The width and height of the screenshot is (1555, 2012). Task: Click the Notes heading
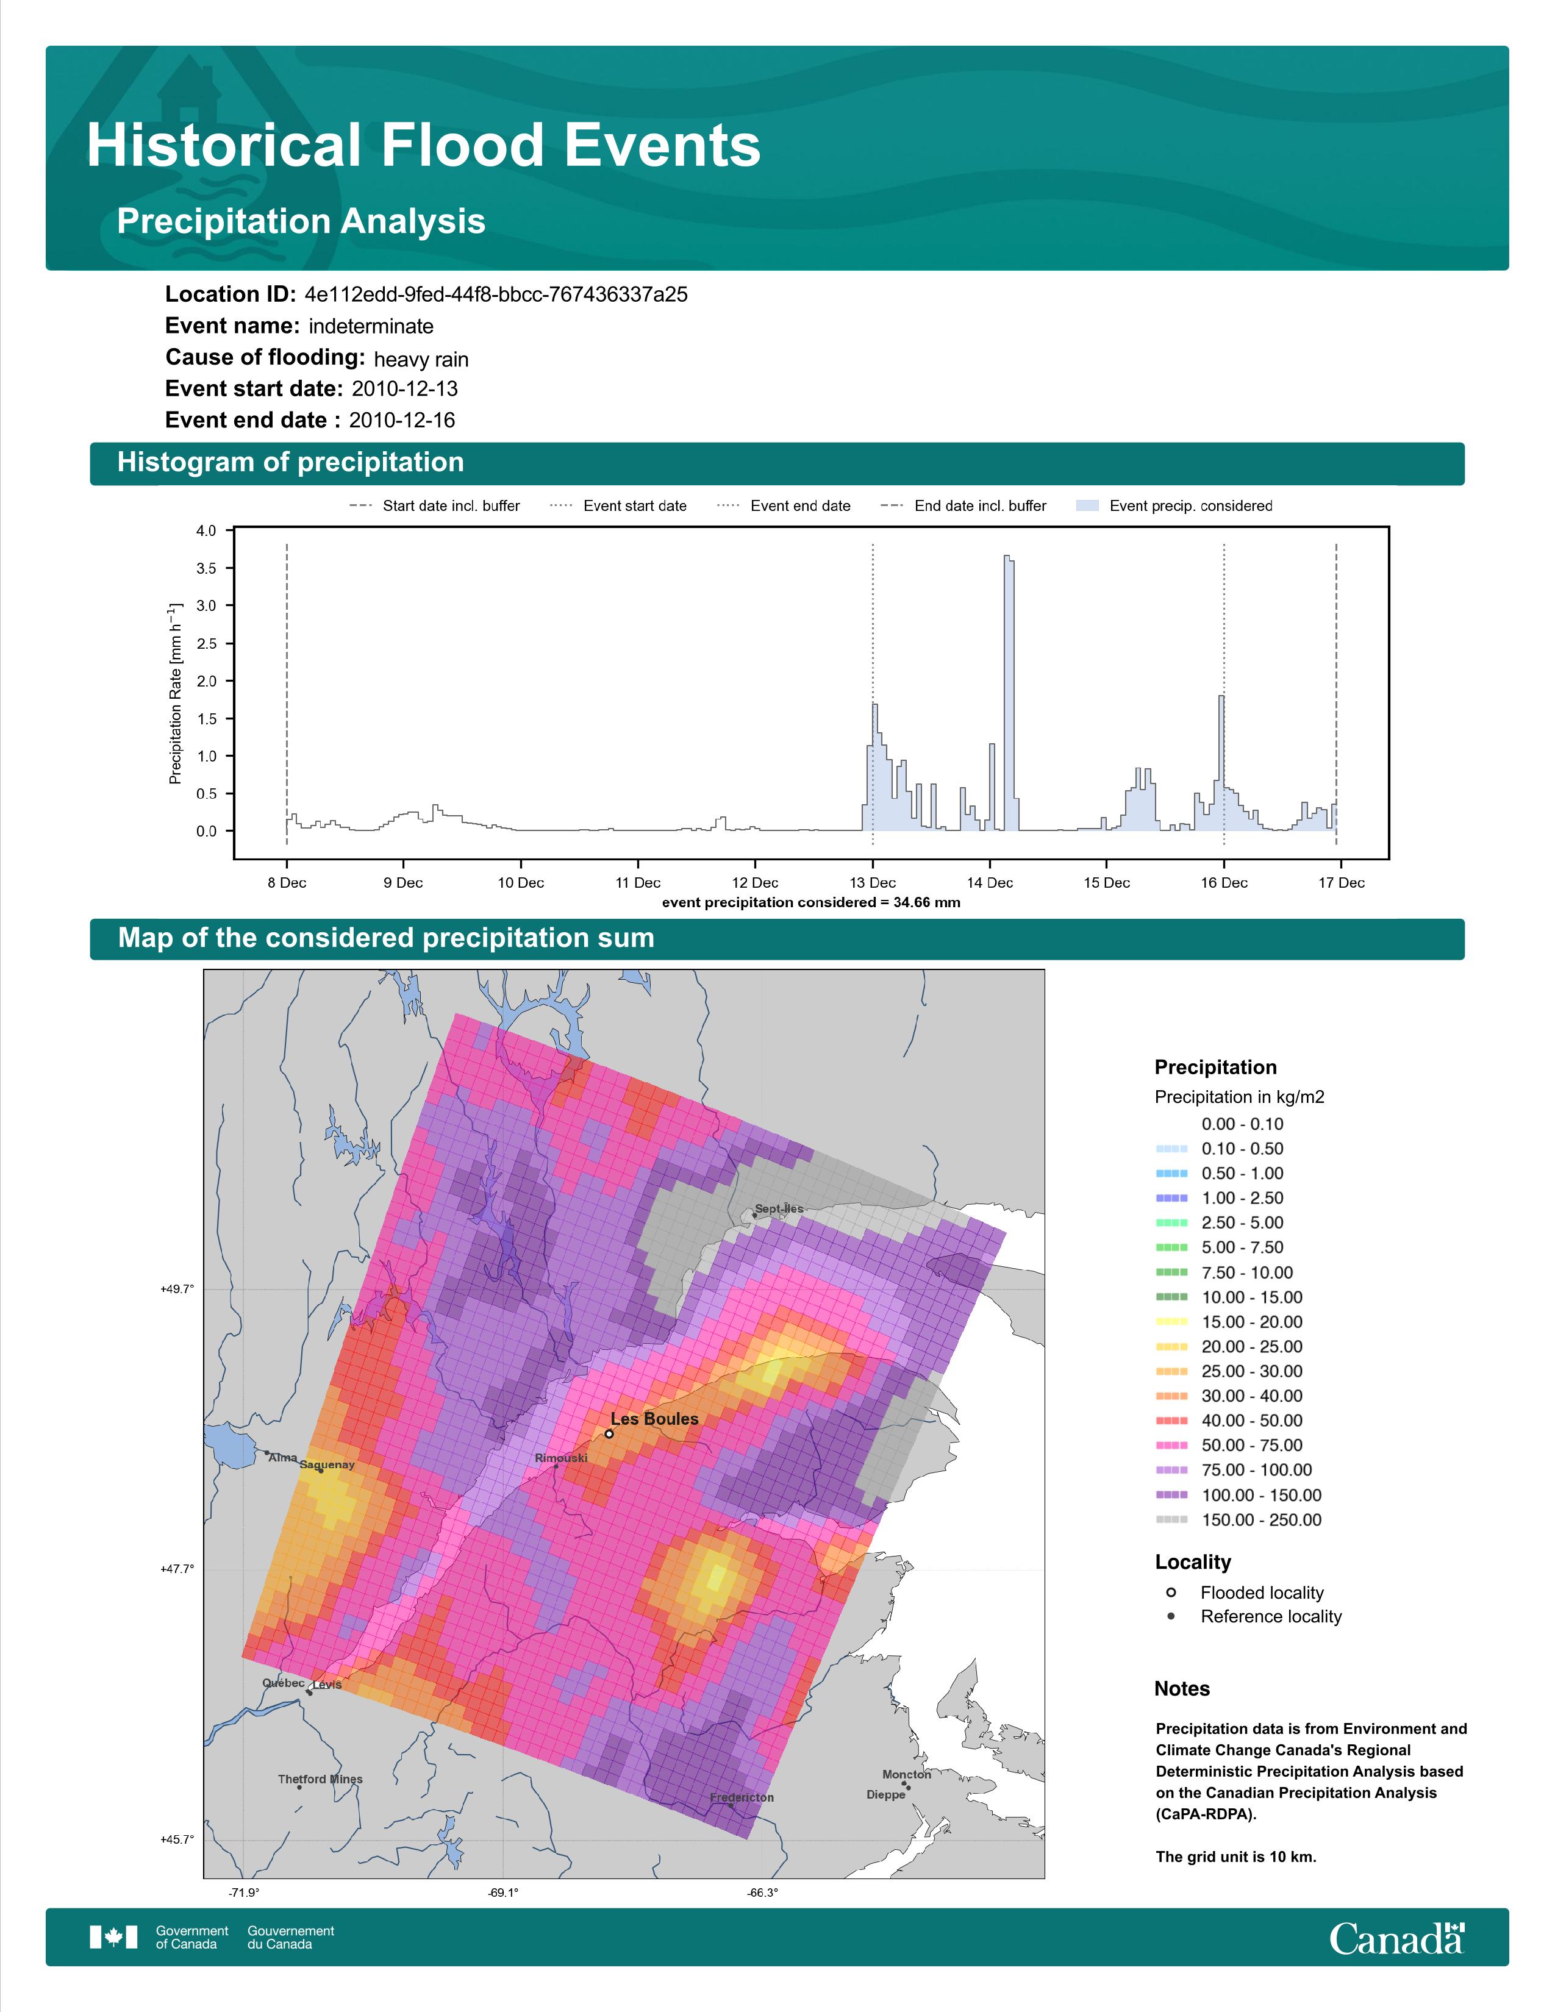click(1182, 1689)
